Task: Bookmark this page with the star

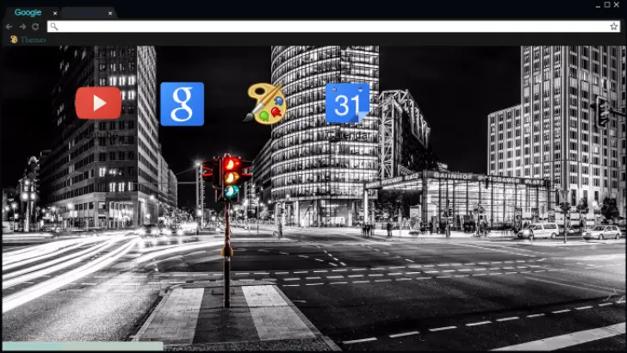Action: (614, 27)
